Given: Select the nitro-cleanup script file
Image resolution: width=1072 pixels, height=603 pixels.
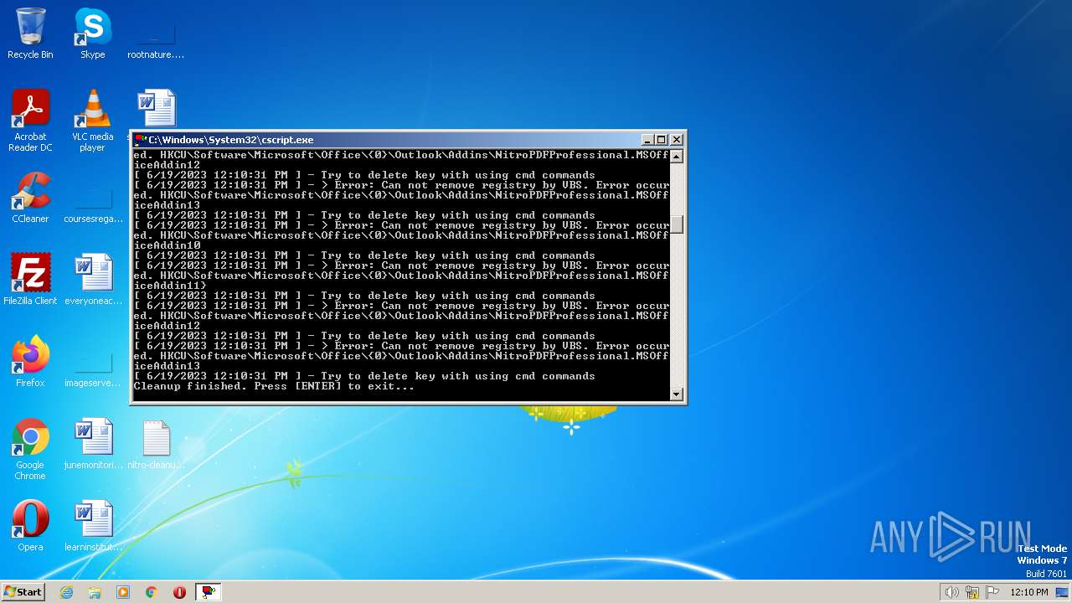Looking at the screenshot, I should coord(156,444).
